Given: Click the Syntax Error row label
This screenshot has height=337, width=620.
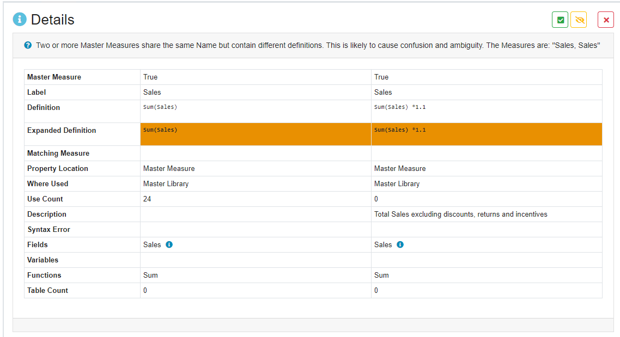Looking at the screenshot, I should click(x=48, y=230).
